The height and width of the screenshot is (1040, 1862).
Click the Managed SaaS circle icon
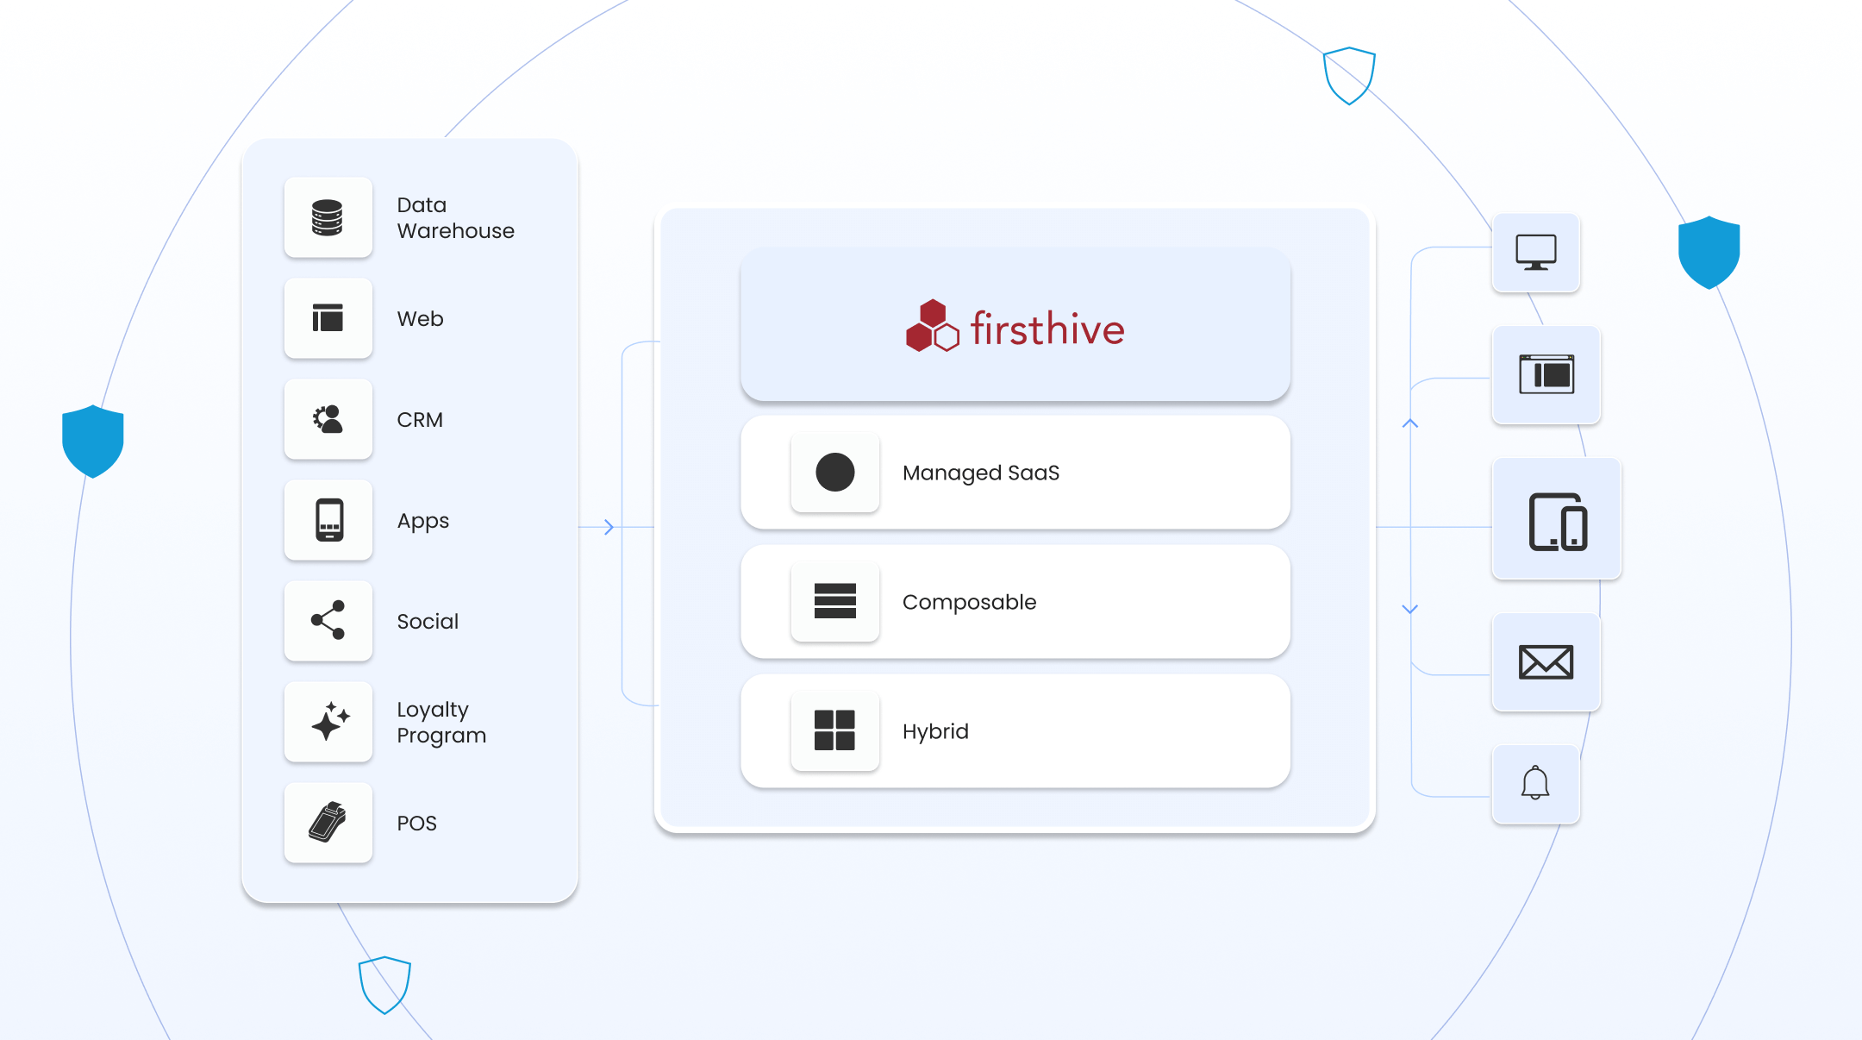coord(834,473)
